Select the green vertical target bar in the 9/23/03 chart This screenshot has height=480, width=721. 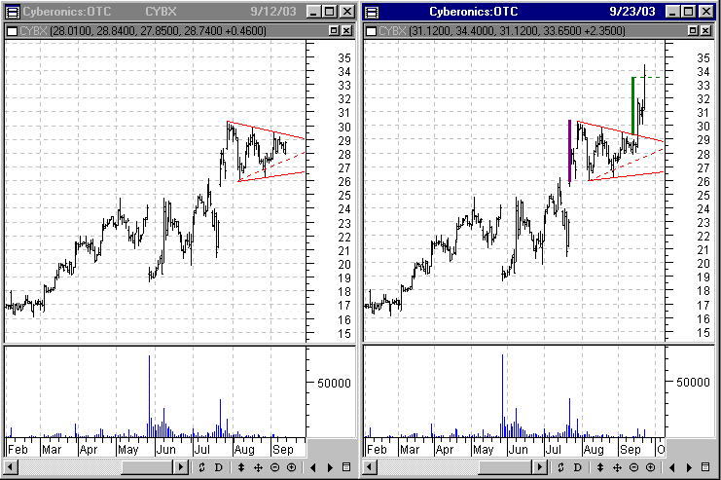(x=633, y=106)
